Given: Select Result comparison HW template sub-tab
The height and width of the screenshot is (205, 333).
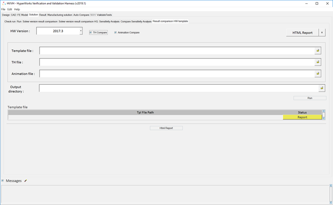Looking at the screenshot, I should (170, 21).
